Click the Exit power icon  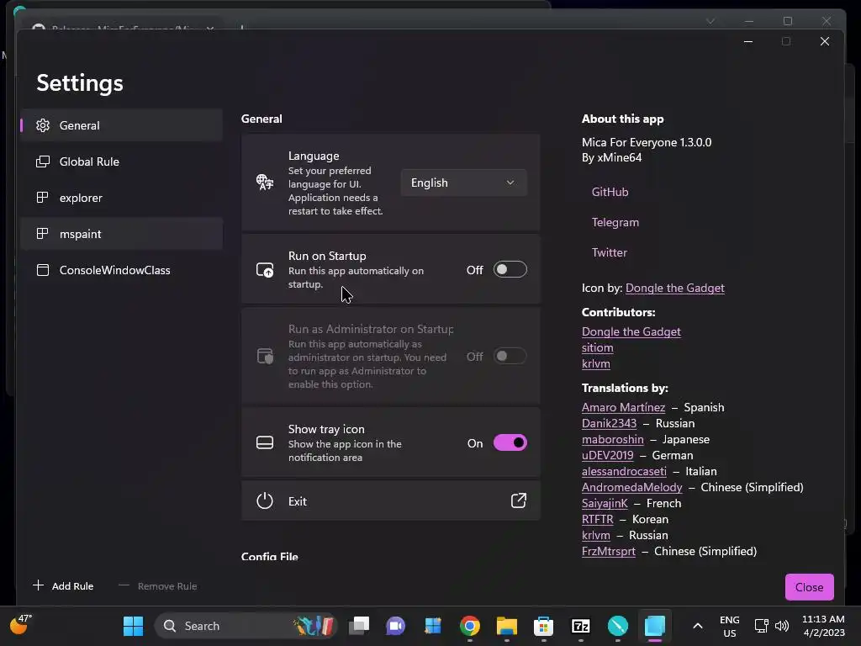pyautogui.click(x=265, y=501)
